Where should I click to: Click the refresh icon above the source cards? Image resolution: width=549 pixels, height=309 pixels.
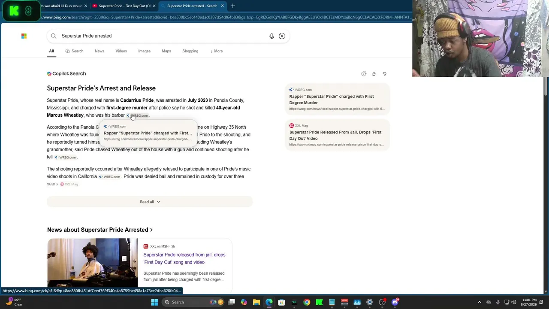coord(364,74)
